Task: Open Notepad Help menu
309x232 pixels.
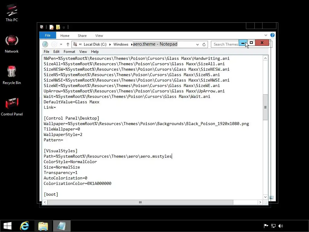Action: [x=95, y=51]
